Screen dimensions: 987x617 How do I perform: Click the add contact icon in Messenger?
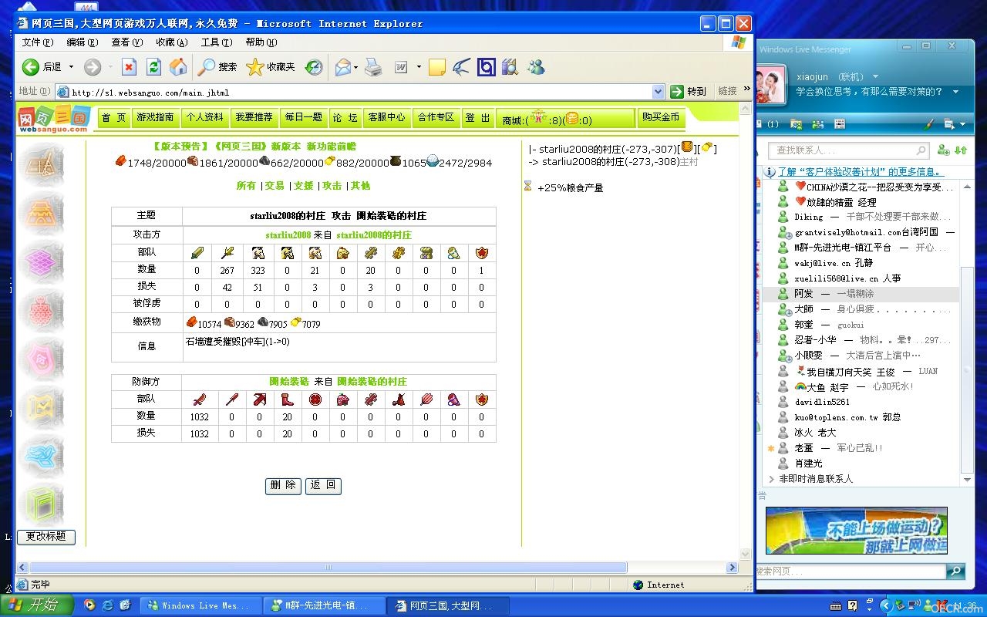943,150
